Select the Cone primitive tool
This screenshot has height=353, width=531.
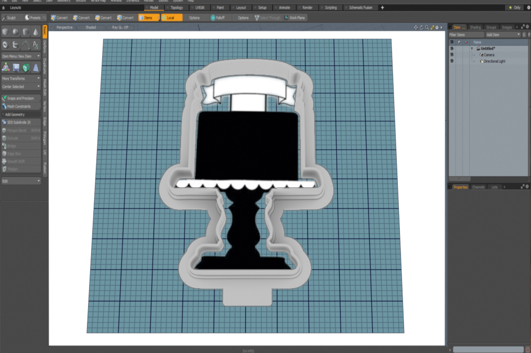click(35, 32)
